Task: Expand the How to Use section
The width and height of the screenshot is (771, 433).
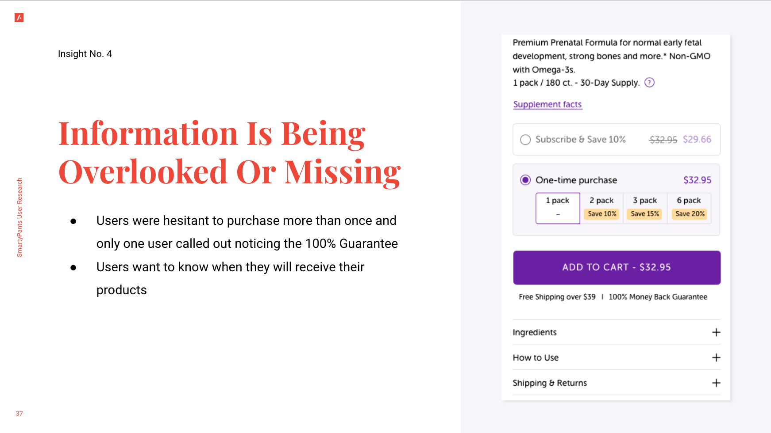Action: point(617,357)
